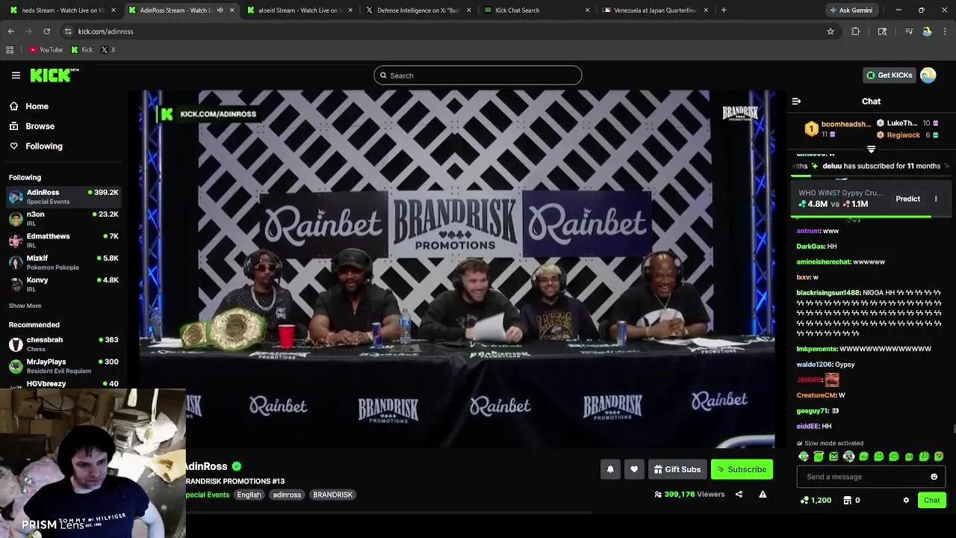Viewport: 956px width, 538px height.
Task: Switch to Venezuela at Japan Quarterfinal tab
Action: tap(654, 10)
